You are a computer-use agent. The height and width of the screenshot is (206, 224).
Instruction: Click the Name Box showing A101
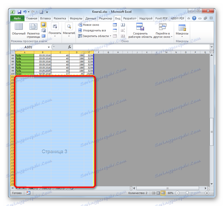pos(29,47)
